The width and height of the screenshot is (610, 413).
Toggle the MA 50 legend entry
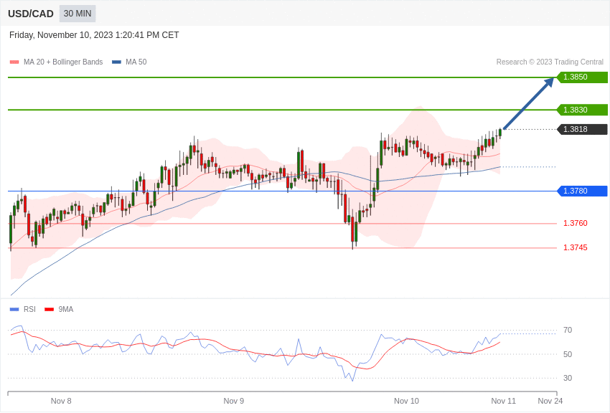[129, 62]
